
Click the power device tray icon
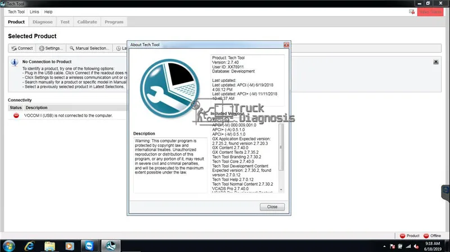(400, 246)
